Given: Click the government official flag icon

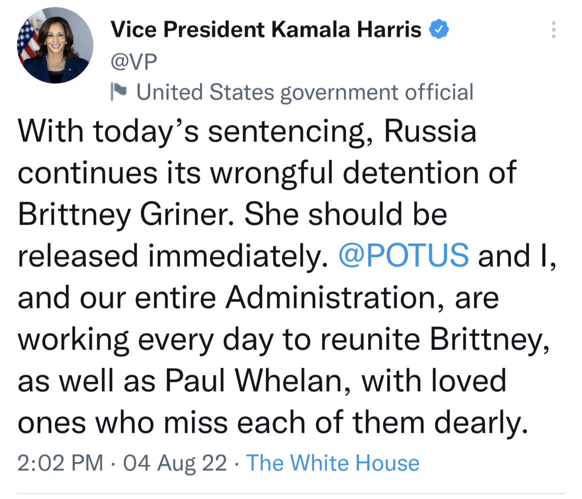Looking at the screenshot, I should tap(119, 91).
